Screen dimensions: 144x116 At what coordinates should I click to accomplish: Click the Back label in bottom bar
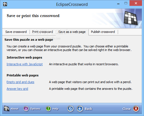click(88, 109)
